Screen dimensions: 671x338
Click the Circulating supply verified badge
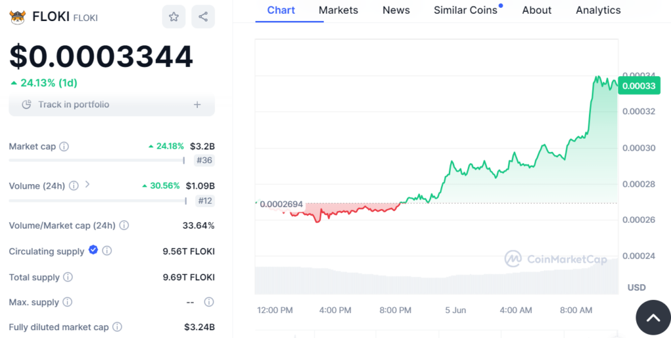click(93, 250)
